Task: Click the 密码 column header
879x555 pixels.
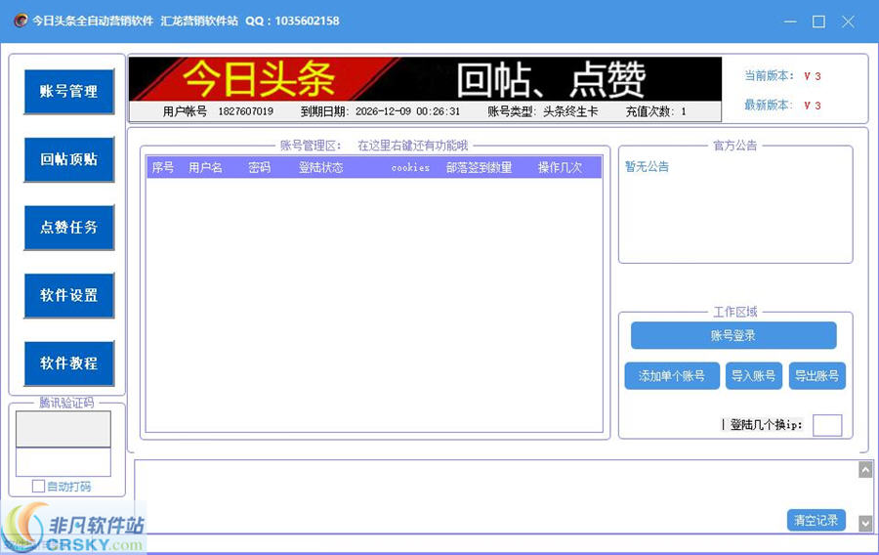Action: pos(259,168)
